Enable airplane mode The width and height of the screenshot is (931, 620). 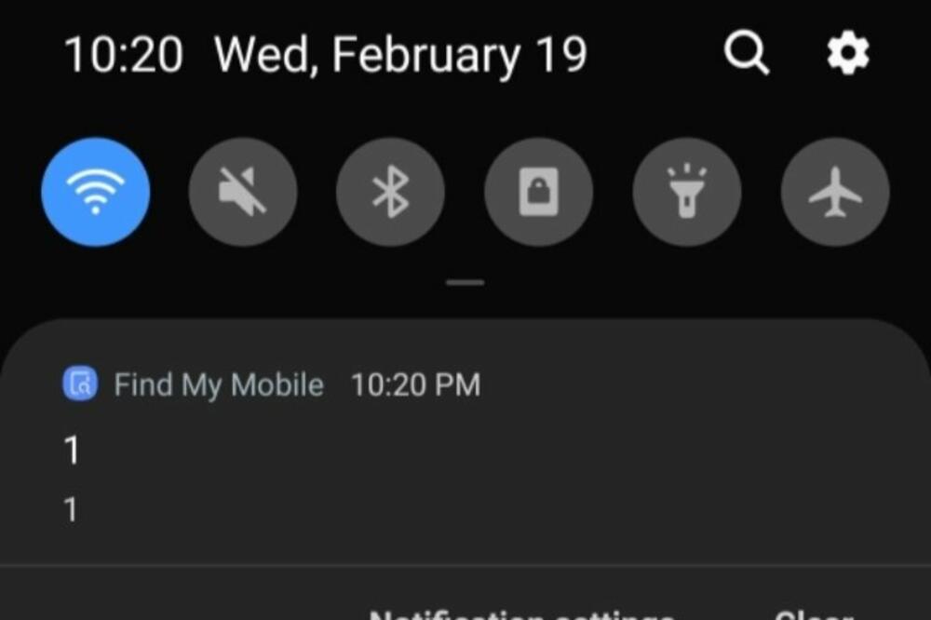(x=835, y=191)
